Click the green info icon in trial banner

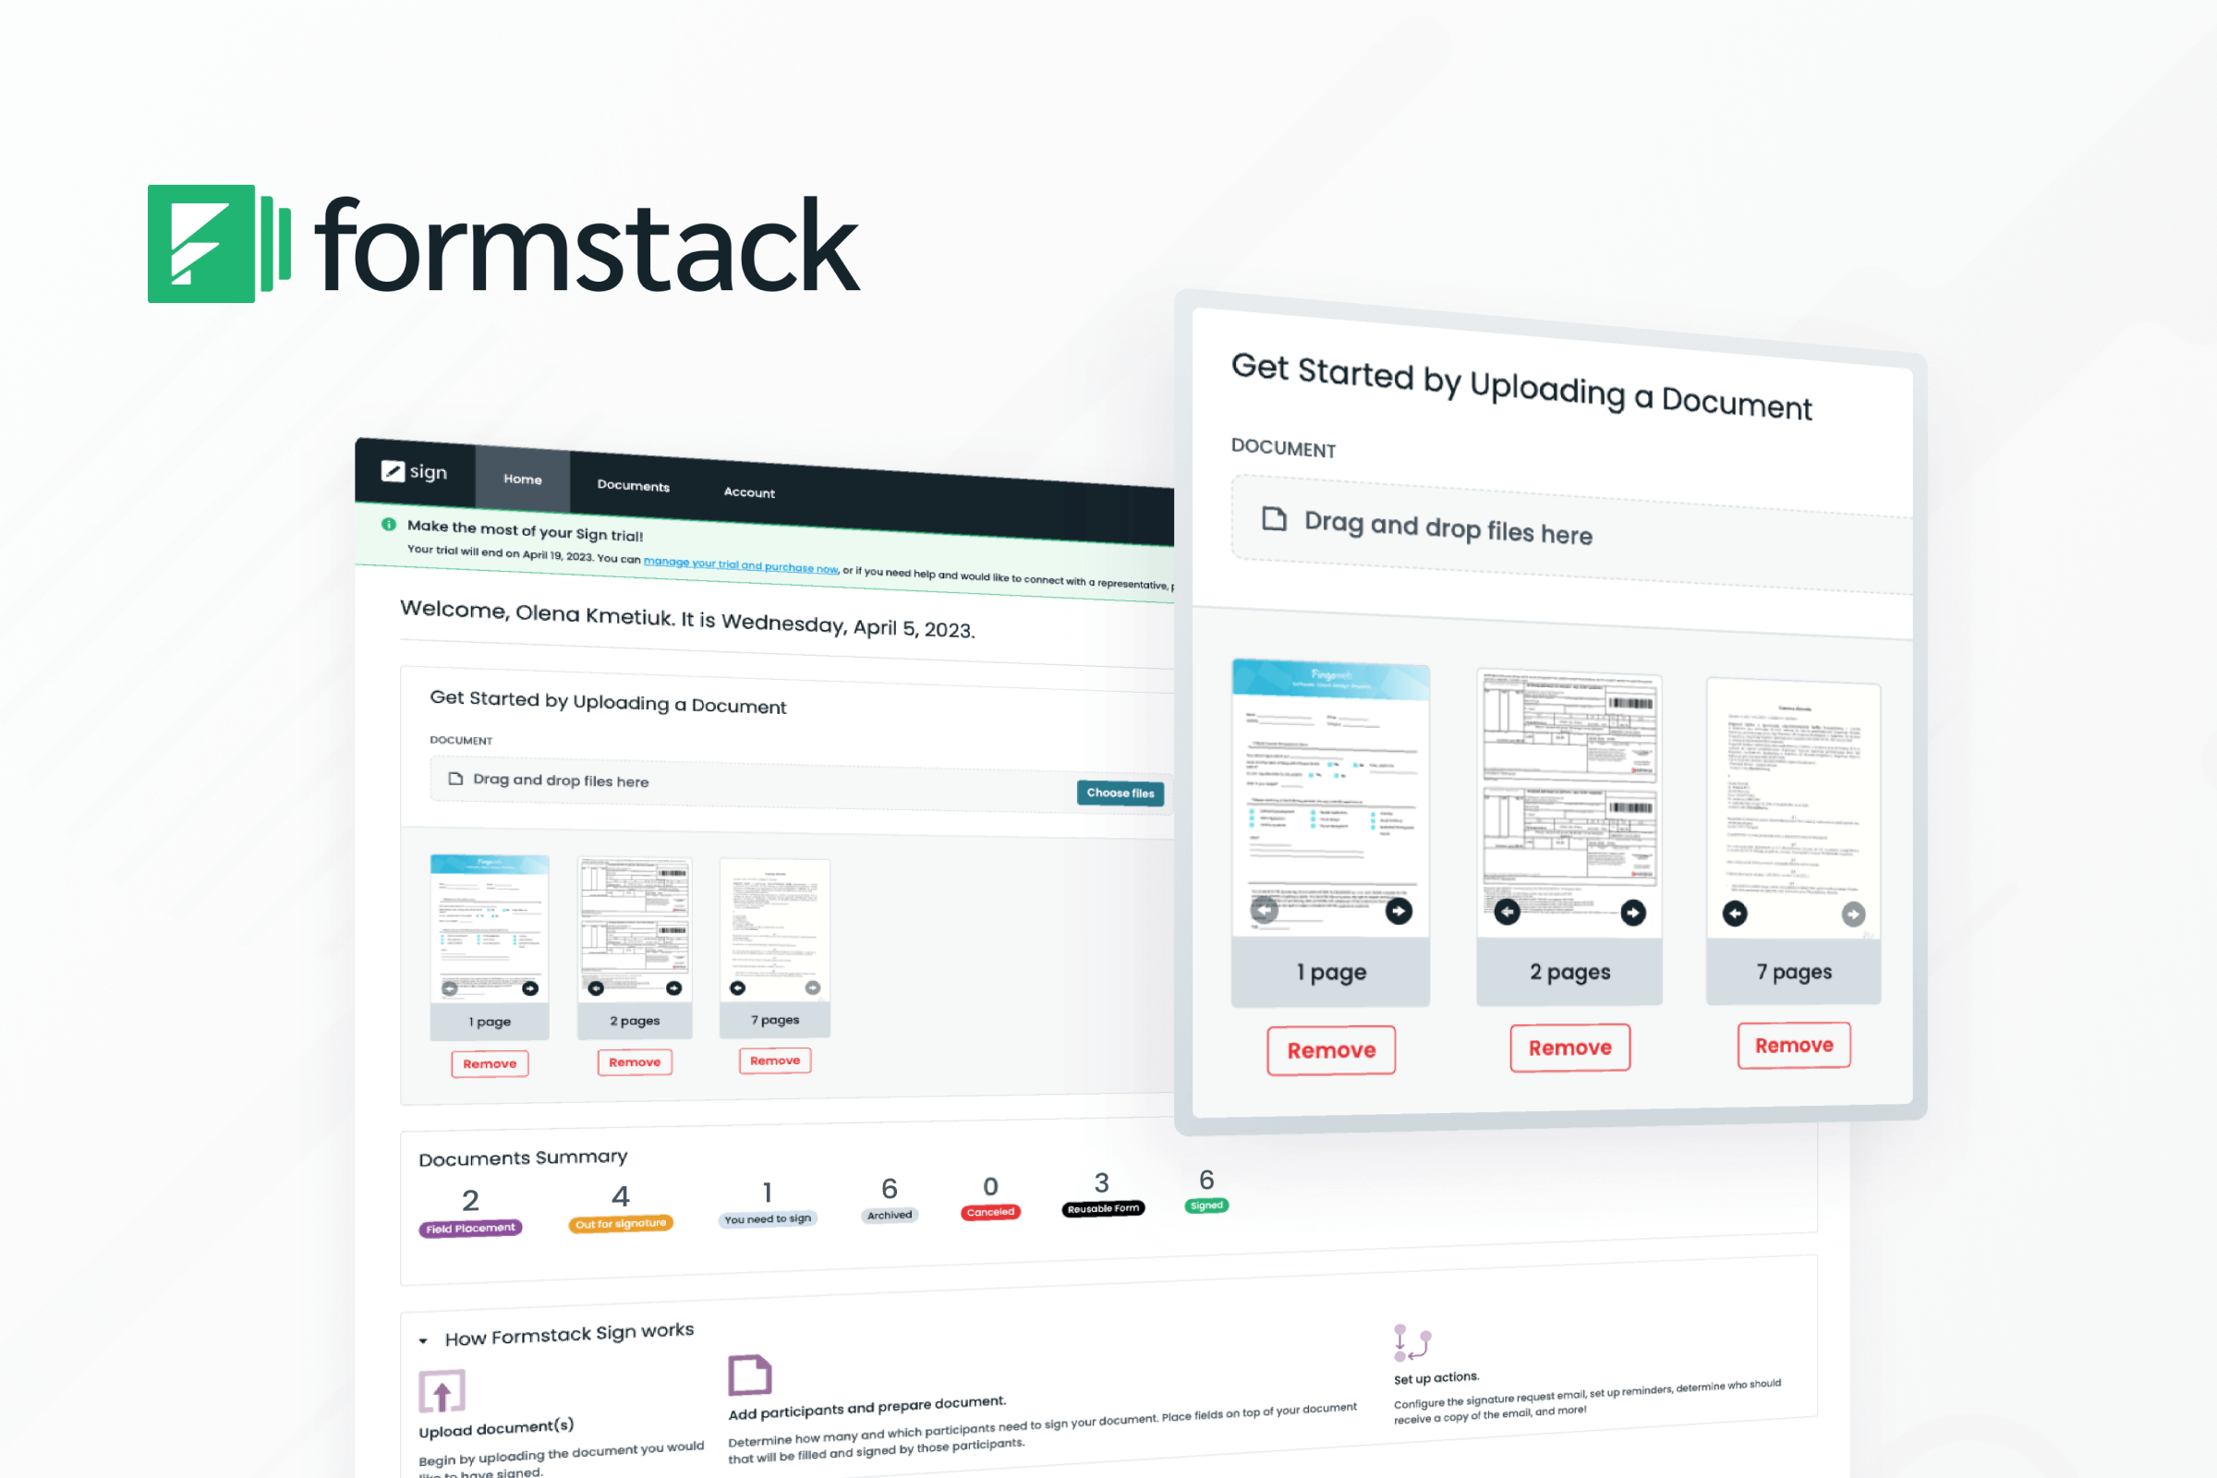pyautogui.click(x=388, y=524)
